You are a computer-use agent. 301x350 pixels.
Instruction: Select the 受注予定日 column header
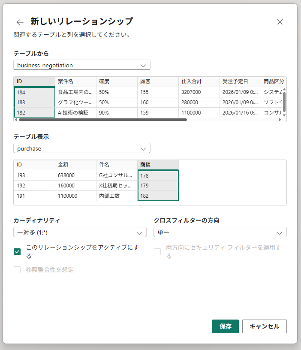[240, 81]
